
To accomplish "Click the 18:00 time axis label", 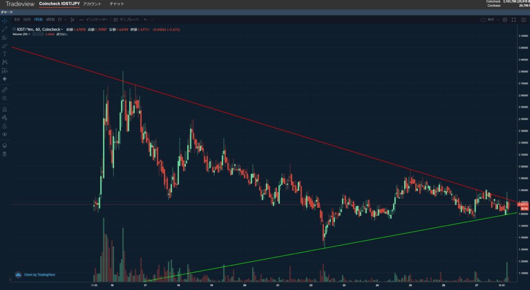I will [x=502, y=285].
